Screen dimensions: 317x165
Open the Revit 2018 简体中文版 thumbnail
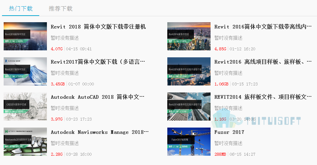point(25,36)
